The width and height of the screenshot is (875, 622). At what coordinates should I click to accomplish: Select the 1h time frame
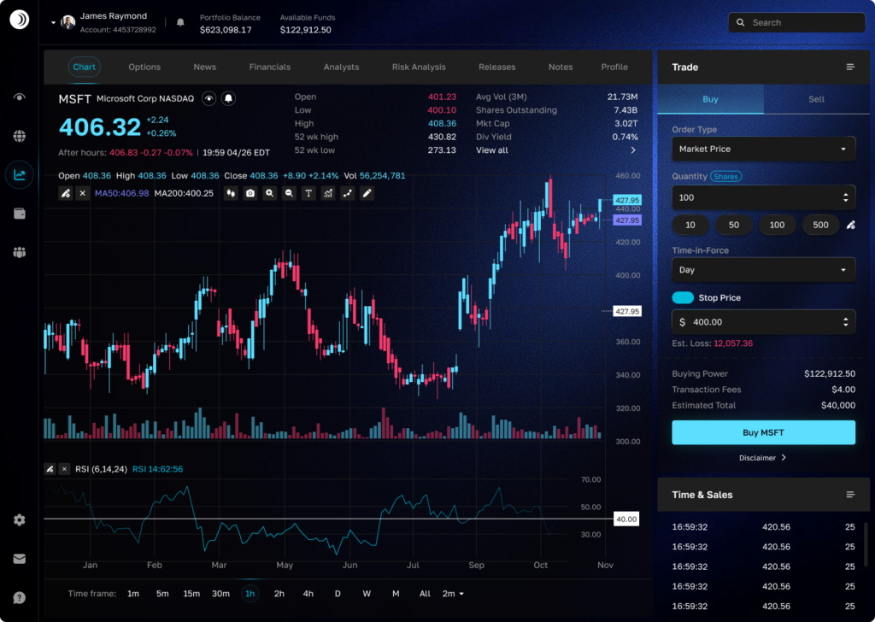coord(250,594)
